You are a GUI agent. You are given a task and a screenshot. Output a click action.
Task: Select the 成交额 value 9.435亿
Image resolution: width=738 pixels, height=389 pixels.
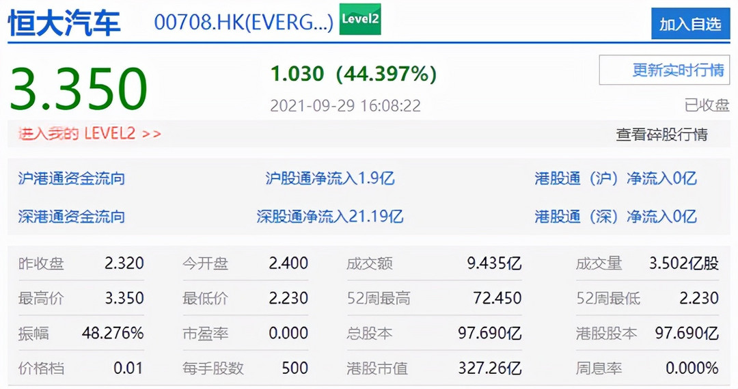pyautogui.click(x=493, y=264)
